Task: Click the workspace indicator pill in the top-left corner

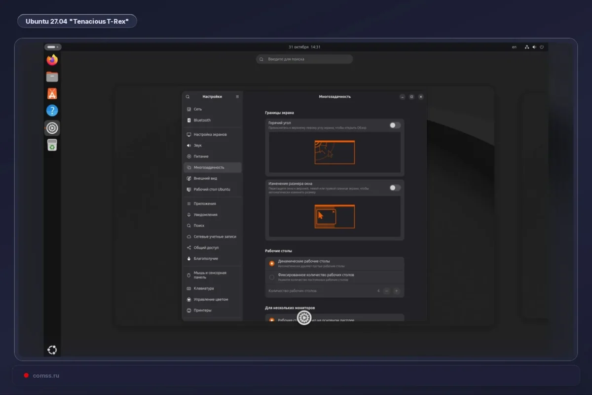Action: pos(52,47)
